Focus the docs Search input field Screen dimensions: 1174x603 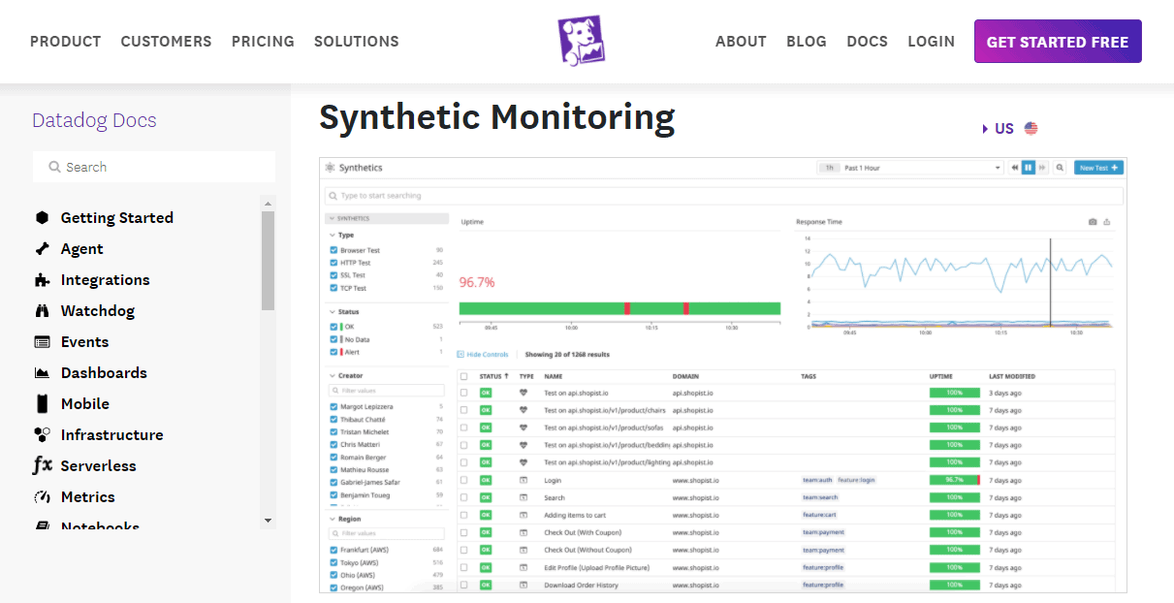[x=154, y=167]
